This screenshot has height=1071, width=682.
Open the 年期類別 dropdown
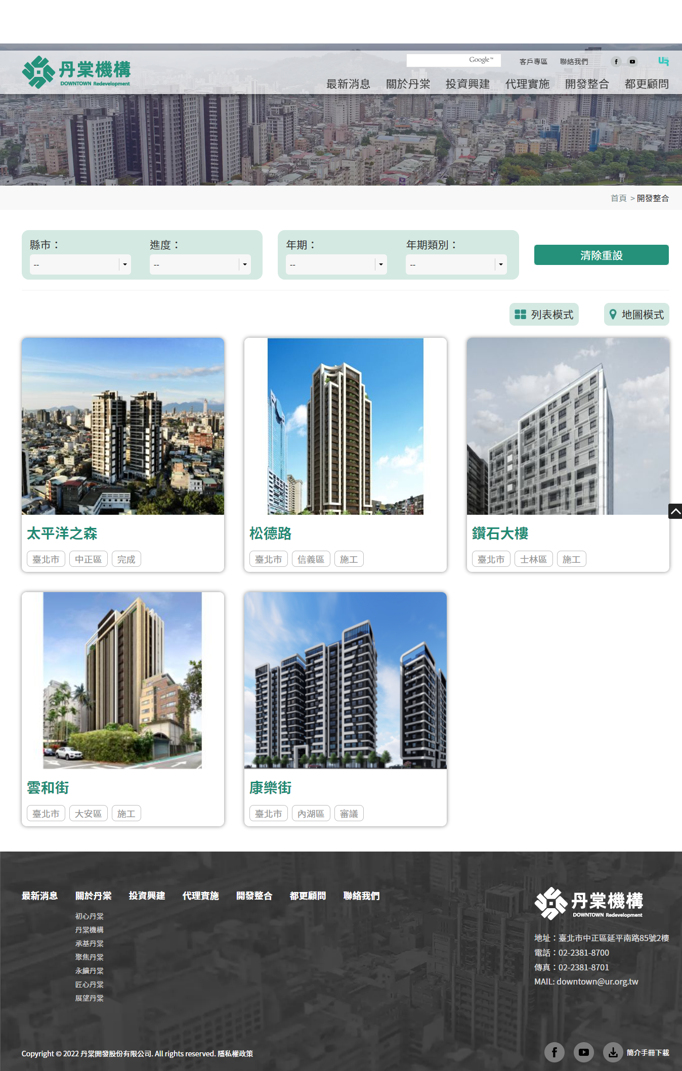click(x=456, y=264)
